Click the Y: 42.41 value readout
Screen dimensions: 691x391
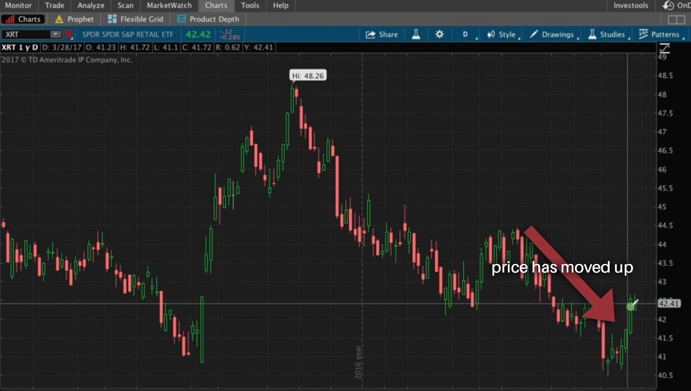(x=259, y=47)
